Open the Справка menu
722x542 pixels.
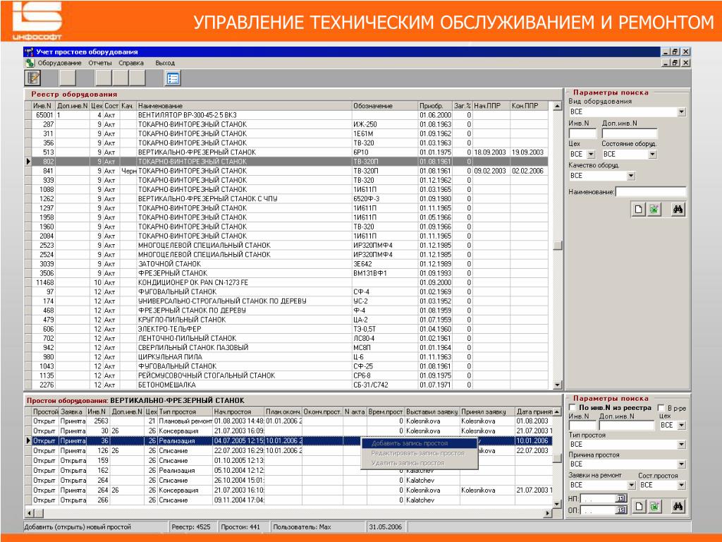click(x=130, y=63)
